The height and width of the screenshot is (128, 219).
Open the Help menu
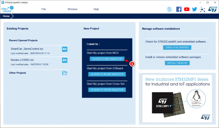[x=96, y=9]
